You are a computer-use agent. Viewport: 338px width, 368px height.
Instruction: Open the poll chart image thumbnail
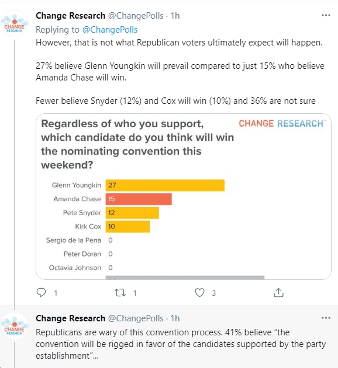[184, 197]
